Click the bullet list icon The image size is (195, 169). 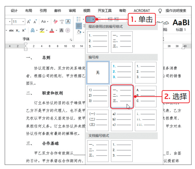79,19
